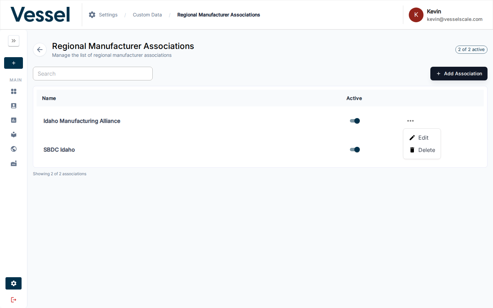Click Add Association button
This screenshot has height=308, width=493.
pos(459,74)
